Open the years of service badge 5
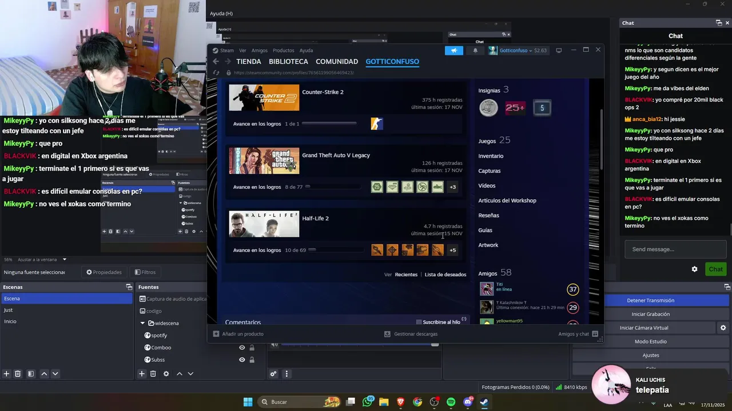Image resolution: width=732 pixels, height=411 pixels. click(x=542, y=108)
